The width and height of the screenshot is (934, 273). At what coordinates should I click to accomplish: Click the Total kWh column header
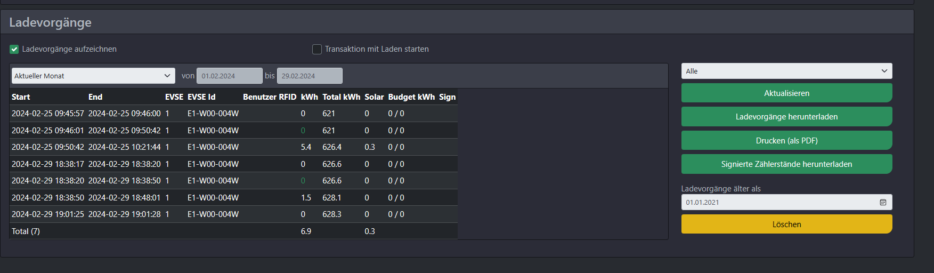coord(341,97)
